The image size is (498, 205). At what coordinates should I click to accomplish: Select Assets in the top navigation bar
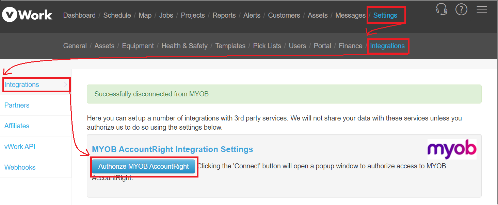click(x=318, y=15)
